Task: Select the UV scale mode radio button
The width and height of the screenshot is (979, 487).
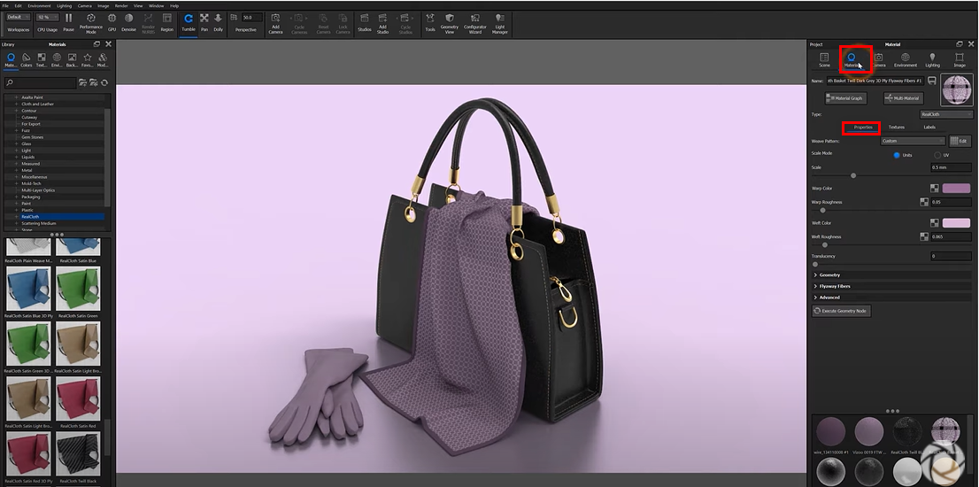Action: 937,155
